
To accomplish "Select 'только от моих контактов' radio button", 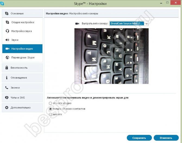I will pyautogui.click(x=50, y=109).
